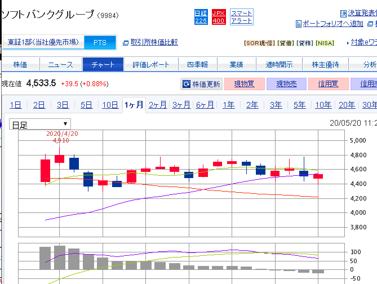Select the 3ヶ月 chart period
This screenshot has height=284, width=377.
(181, 104)
